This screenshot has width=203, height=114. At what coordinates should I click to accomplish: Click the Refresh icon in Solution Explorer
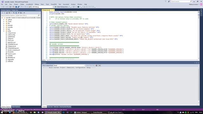coord(16,13)
